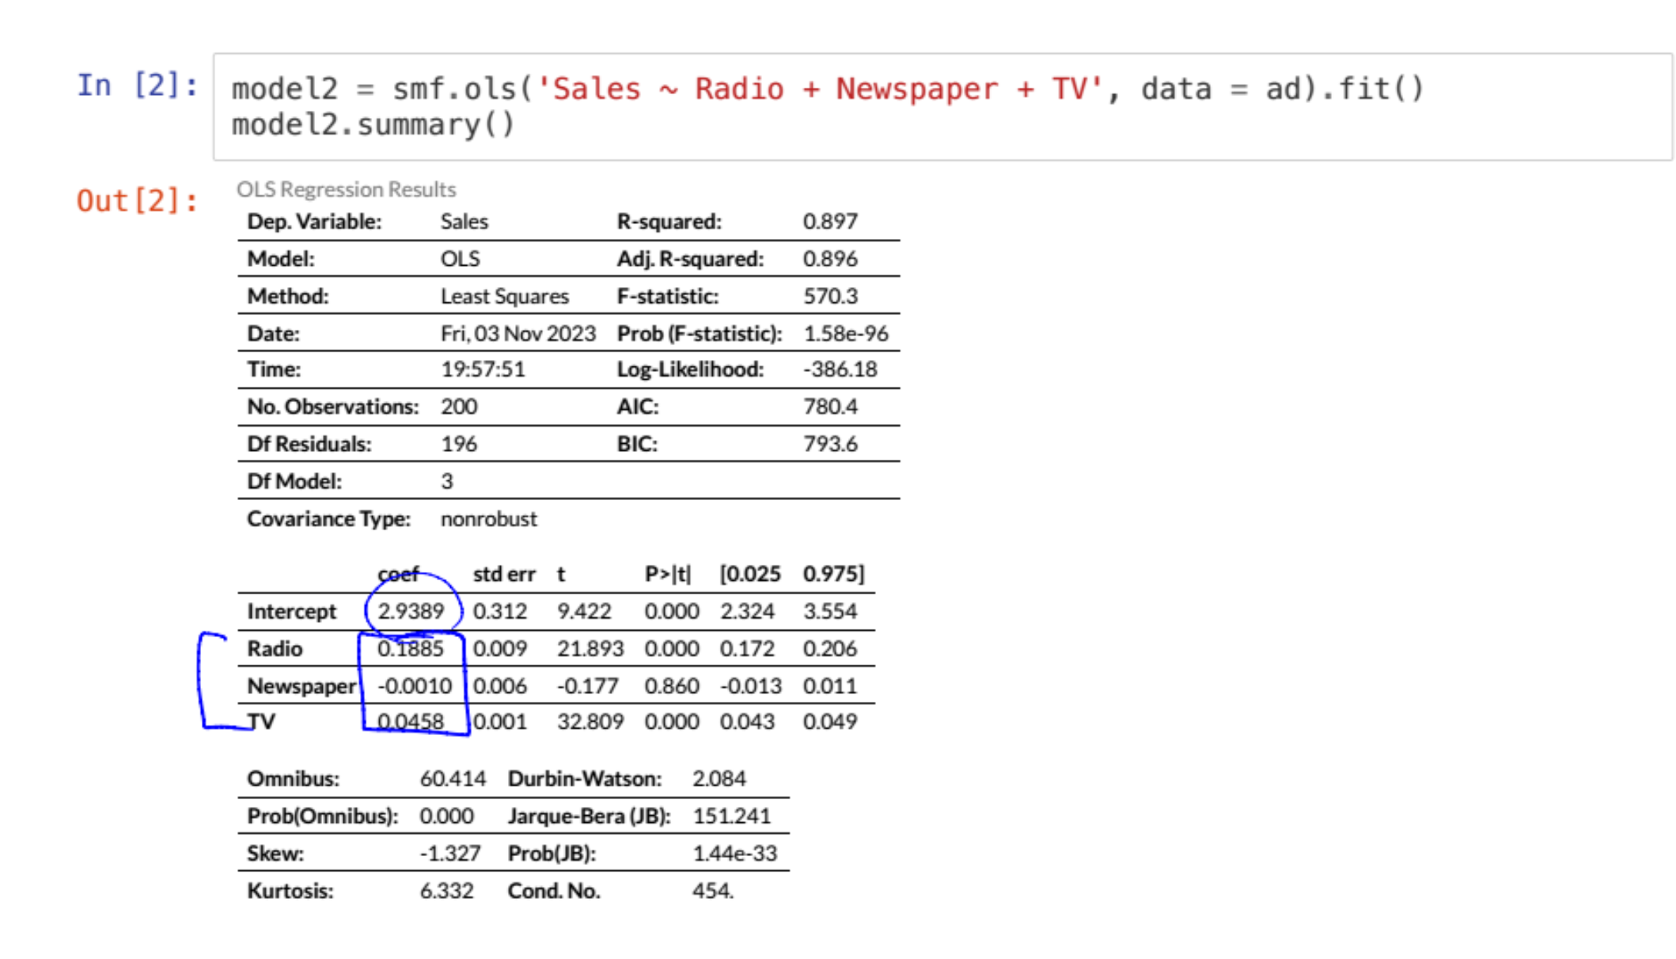Viewport: 1676px width, 959px height.
Task: Click the coef column header
Action: 398,574
